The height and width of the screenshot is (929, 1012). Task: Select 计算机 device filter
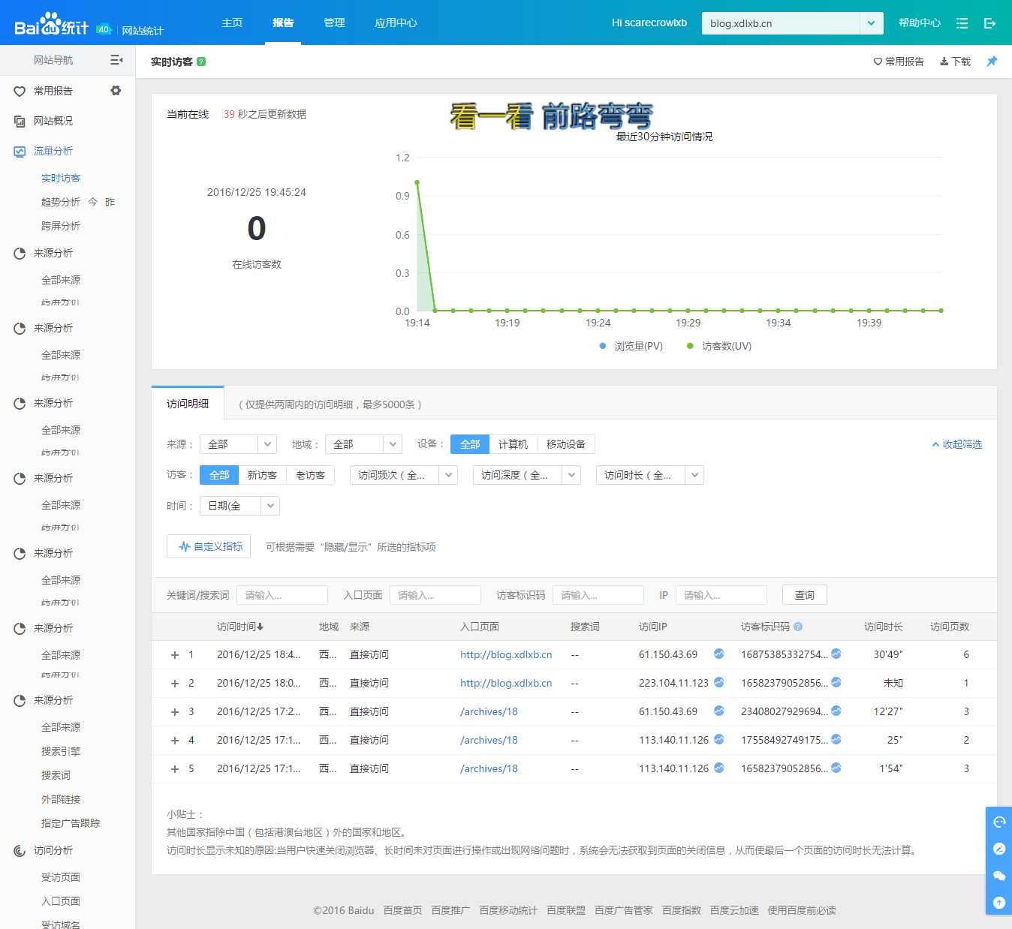coord(514,444)
